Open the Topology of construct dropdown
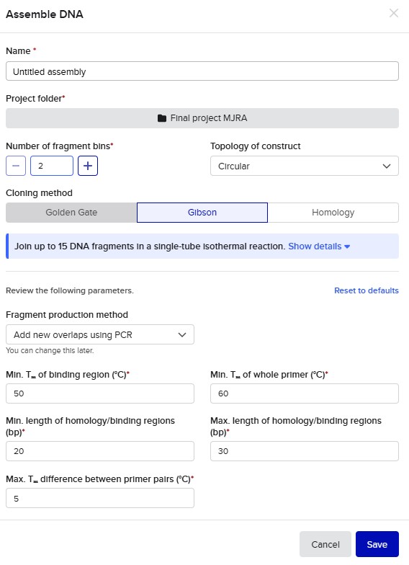 click(x=305, y=166)
